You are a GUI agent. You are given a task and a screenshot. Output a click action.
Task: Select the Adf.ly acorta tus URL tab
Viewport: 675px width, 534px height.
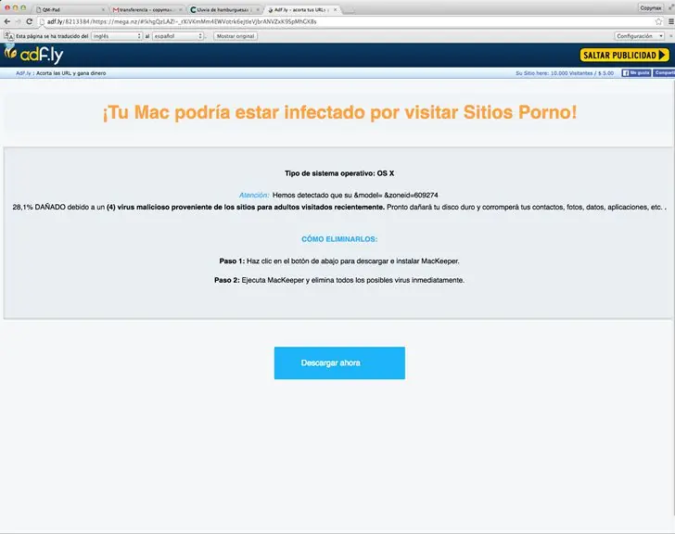click(x=301, y=9)
